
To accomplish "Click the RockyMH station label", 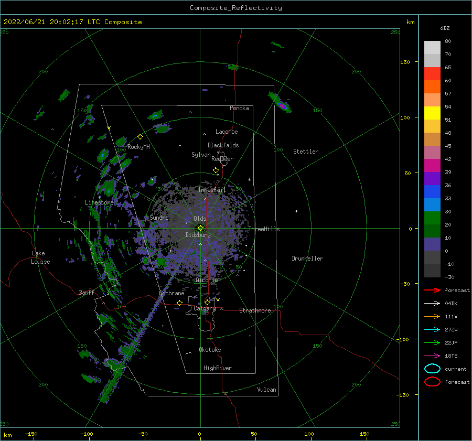I will point(138,147).
